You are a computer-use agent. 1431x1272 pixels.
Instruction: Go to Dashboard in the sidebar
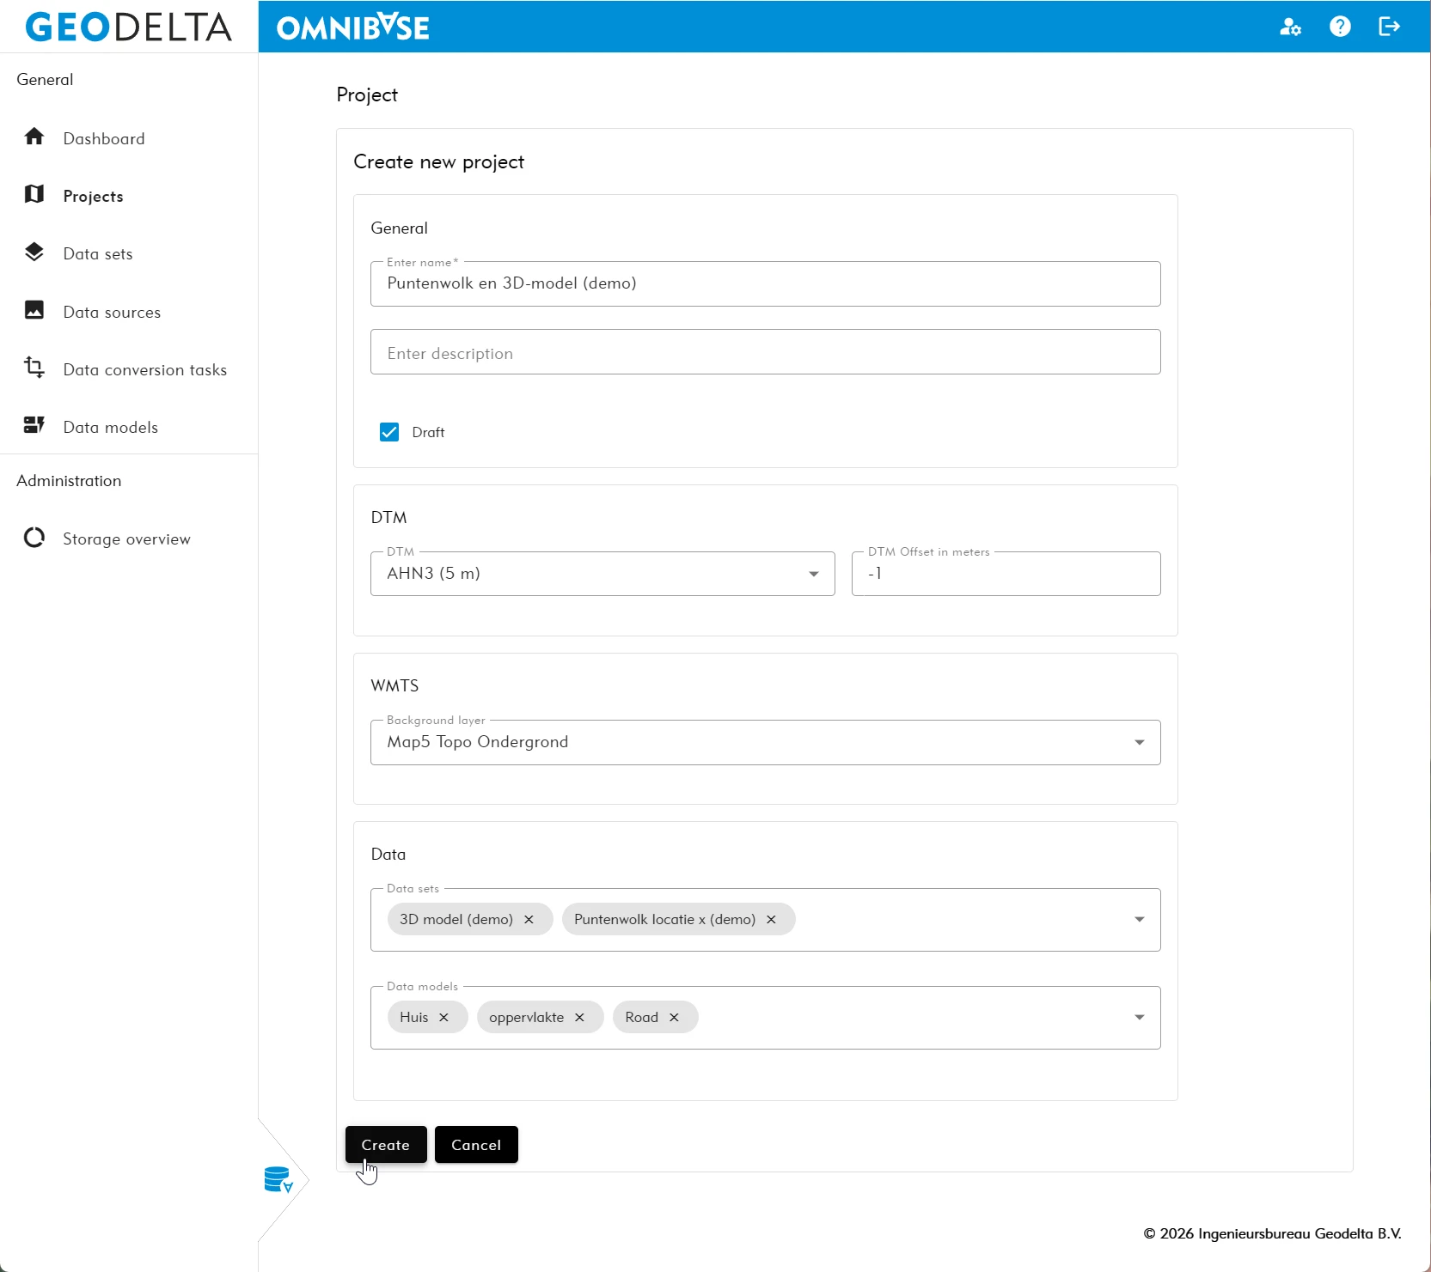tap(103, 138)
